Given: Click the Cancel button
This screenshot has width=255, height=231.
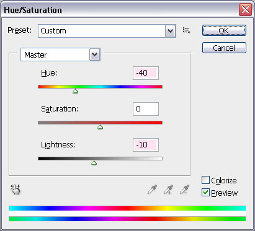Looking at the screenshot, I should coord(224,48).
